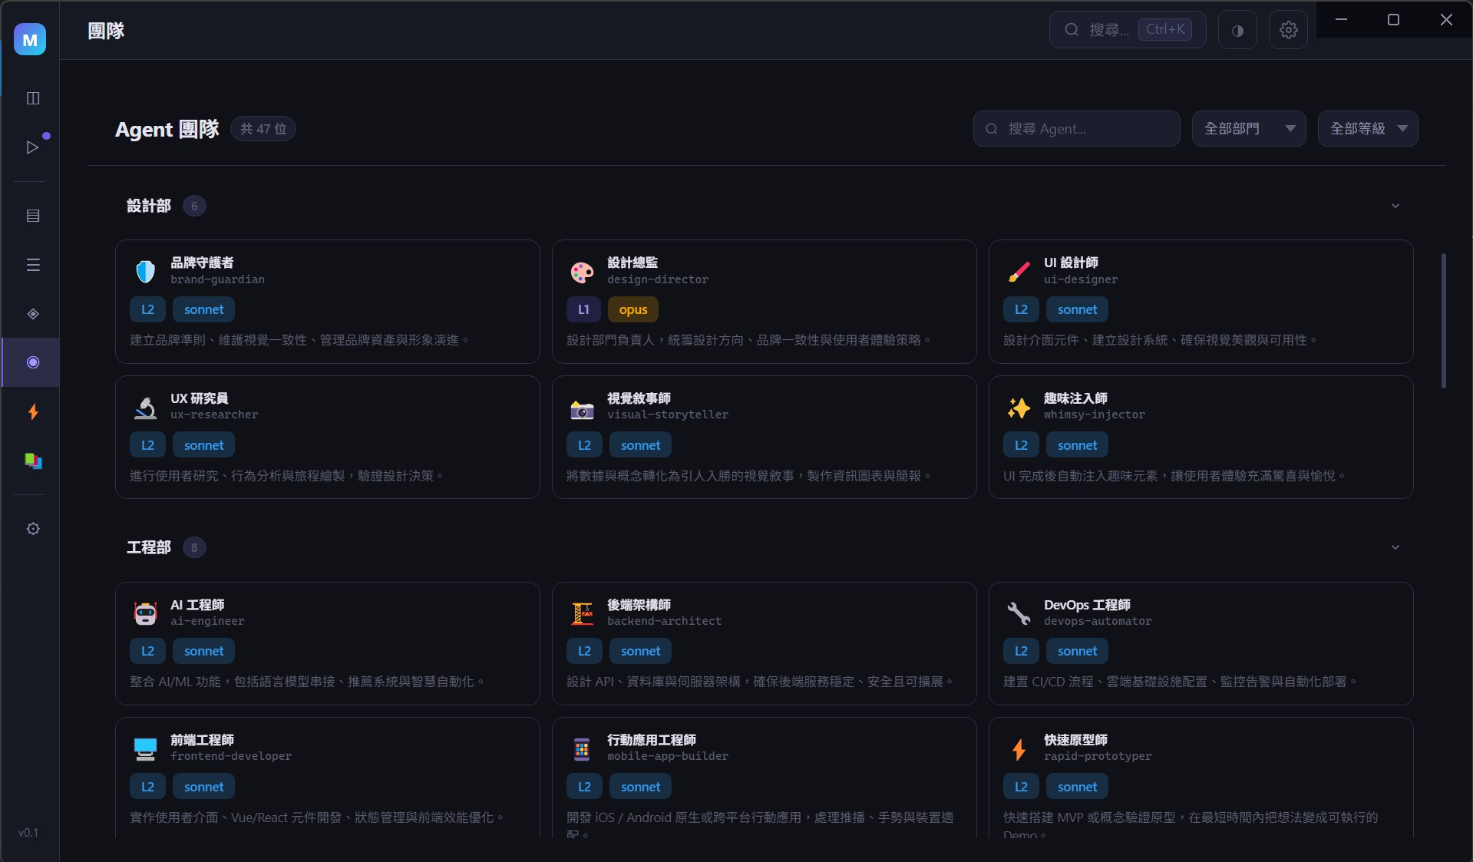The height and width of the screenshot is (862, 1473).
Task: Click the sonnet tag on whimsy-injector card
Action: tap(1078, 445)
